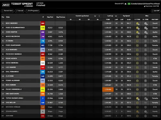Click Francesco Bagnaia's rear tyre icon
The height and width of the screenshot is (120, 161).
pos(146,54)
